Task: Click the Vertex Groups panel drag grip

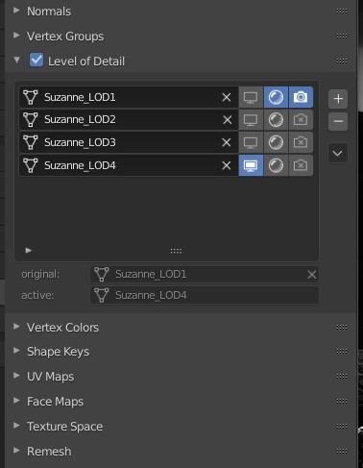Action: 342,36
